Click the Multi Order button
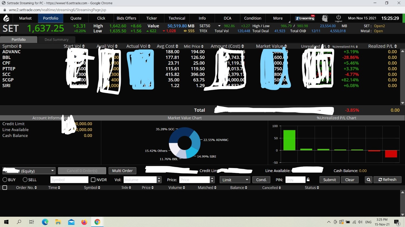This screenshot has width=405, height=227. (x=122, y=171)
